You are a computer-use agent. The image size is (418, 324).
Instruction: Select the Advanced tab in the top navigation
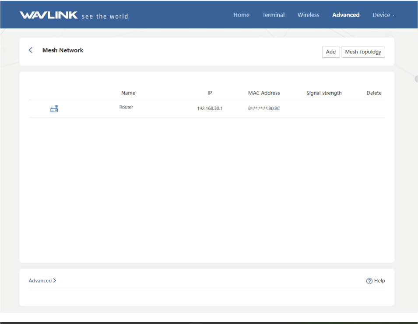(345, 15)
